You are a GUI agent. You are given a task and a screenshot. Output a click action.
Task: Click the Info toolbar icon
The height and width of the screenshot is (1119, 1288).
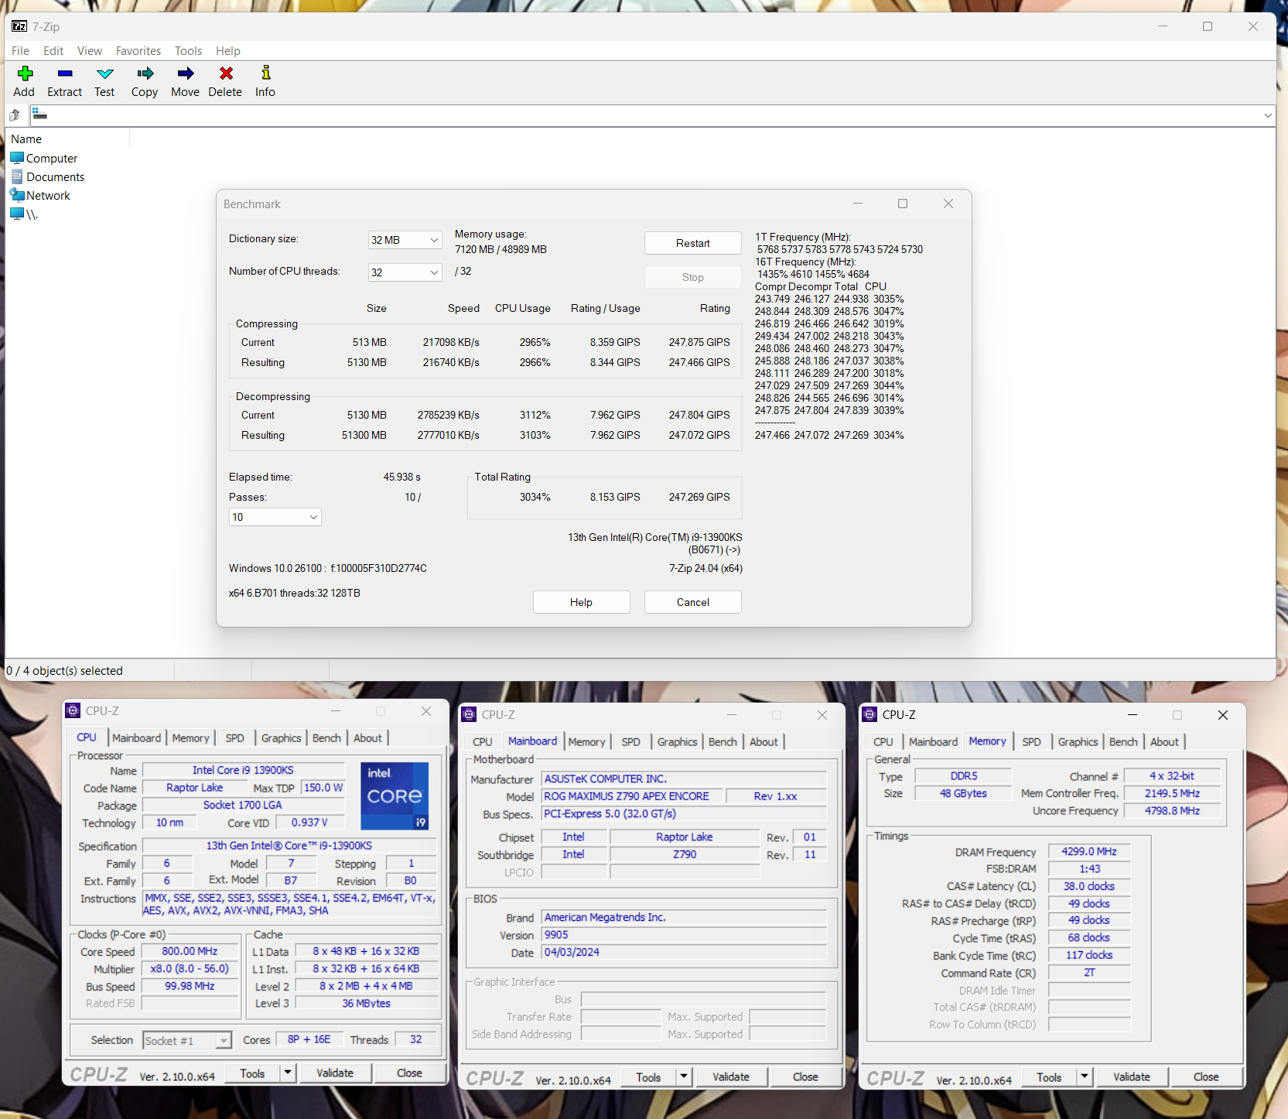pyautogui.click(x=265, y=73)
